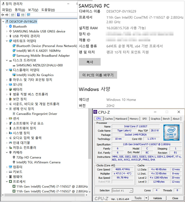Click the Level 3 cache value 12 MBytes

[159, 182]
